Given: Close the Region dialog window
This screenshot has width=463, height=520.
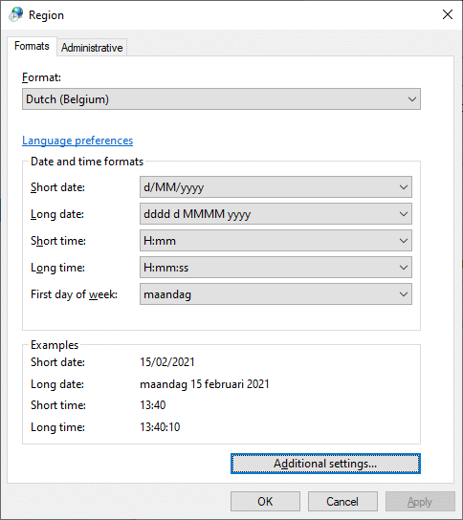Looking at the screenshot, I should click(x=448, y=14).
